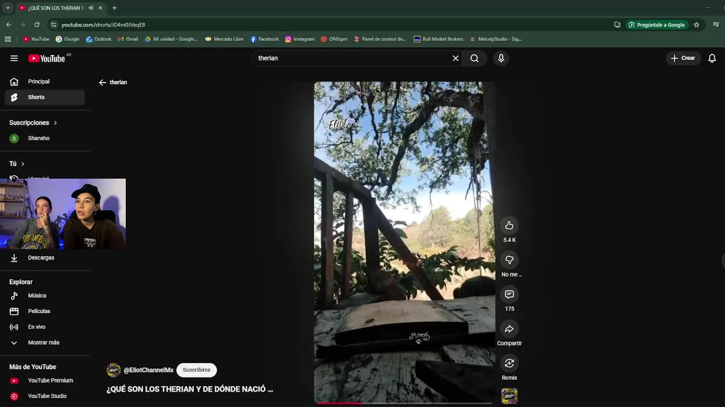The width and height of the screenshot is (725, 407).
Task: Open Descargas in the sidebar
Action: coord(45,258)
